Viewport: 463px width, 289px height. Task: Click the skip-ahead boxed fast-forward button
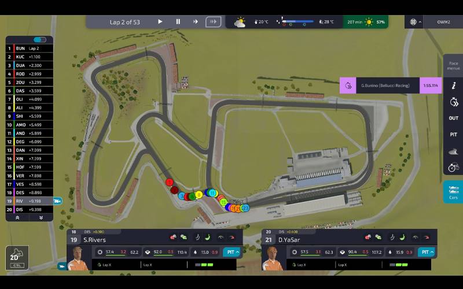coord(213,22)
